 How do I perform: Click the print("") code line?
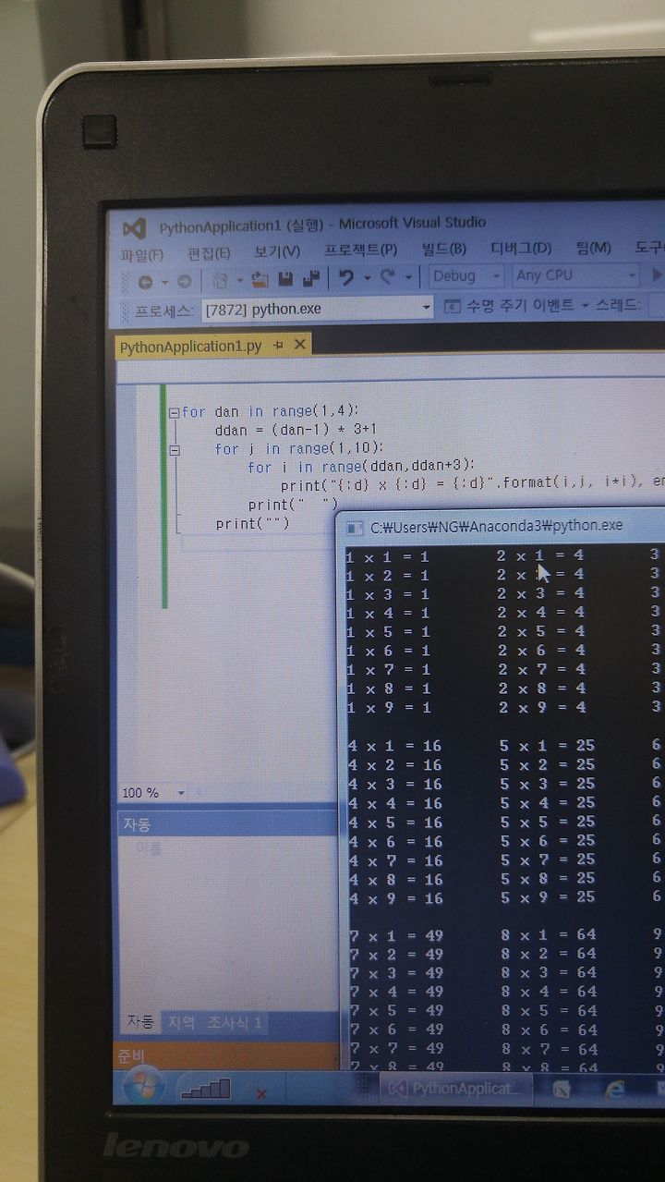pos(252,524)
